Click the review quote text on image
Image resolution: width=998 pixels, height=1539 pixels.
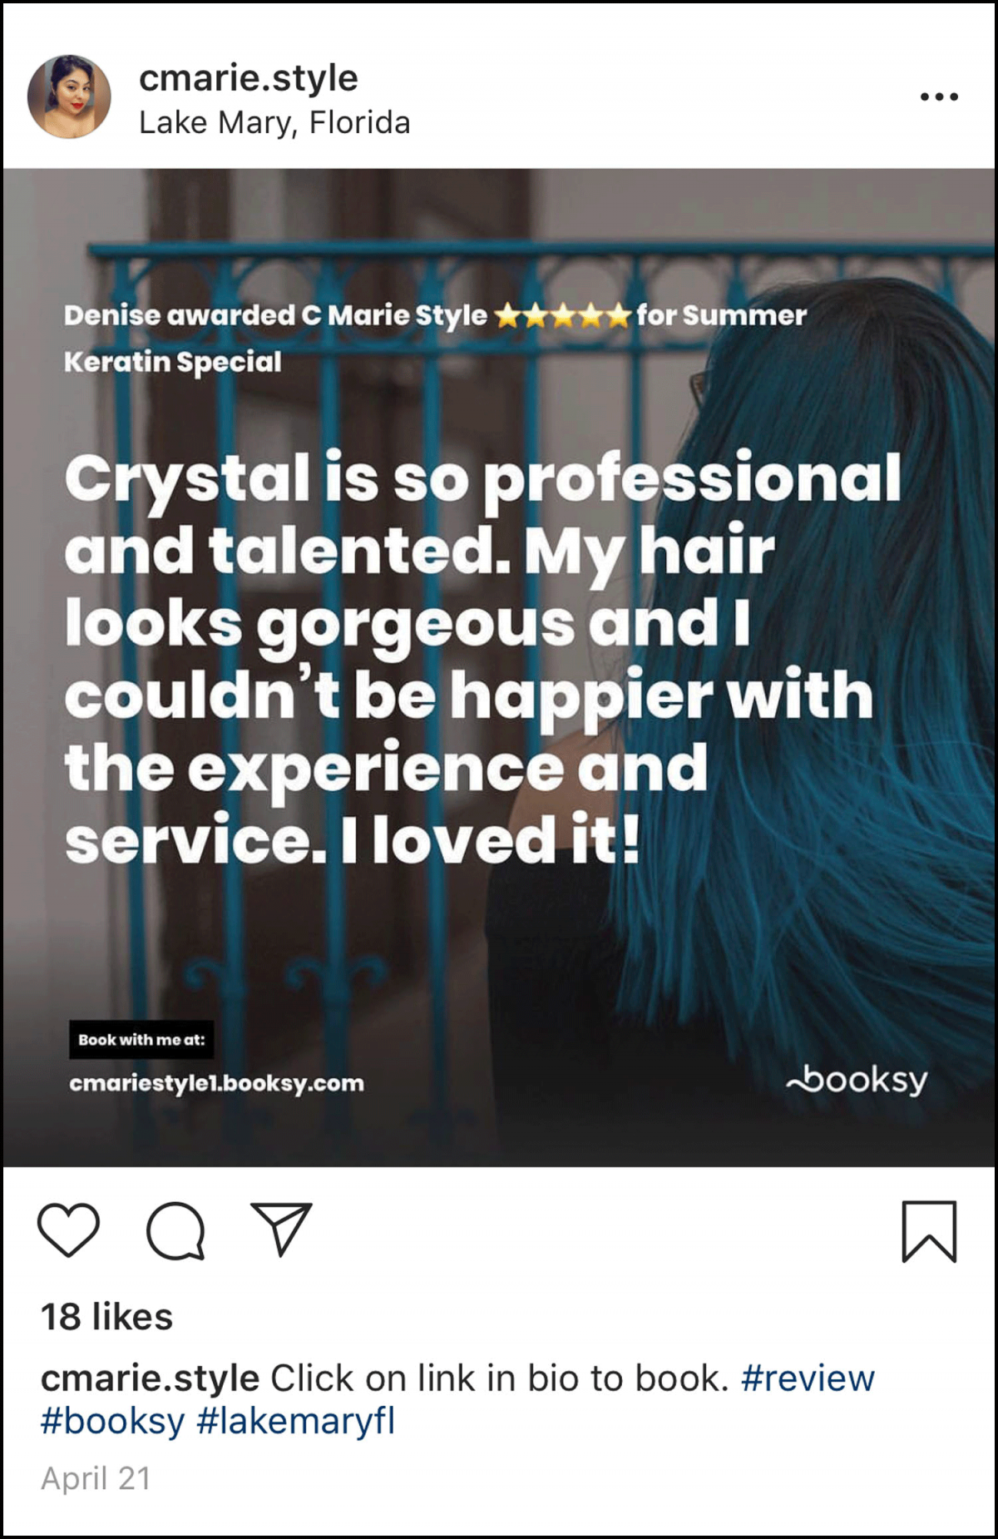point(482,659)
